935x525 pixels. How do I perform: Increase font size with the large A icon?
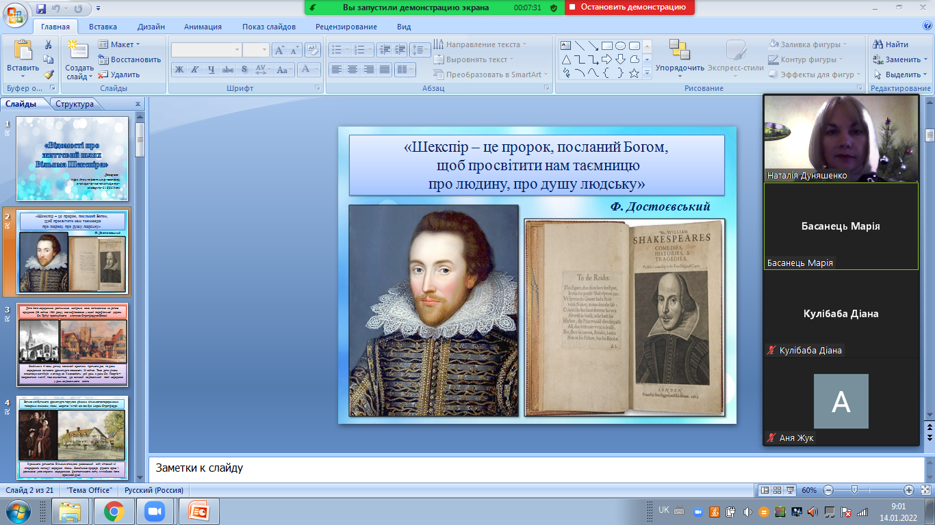click(x=279, y=50)
